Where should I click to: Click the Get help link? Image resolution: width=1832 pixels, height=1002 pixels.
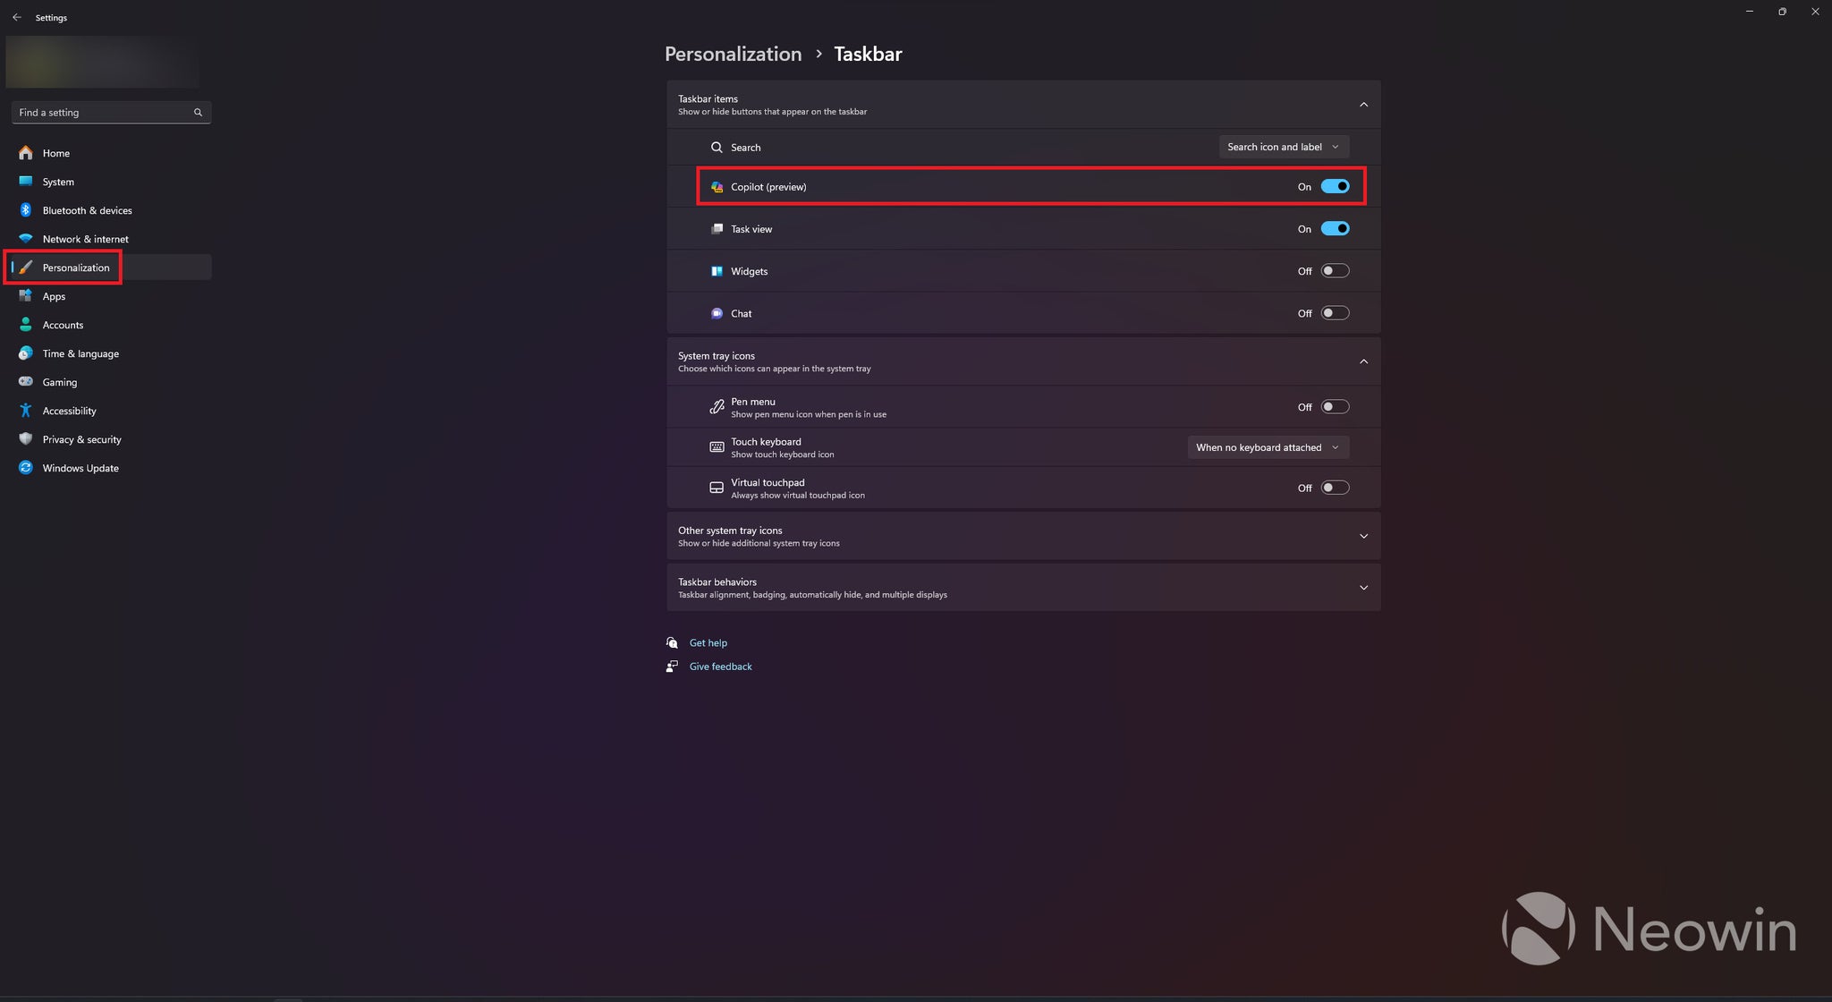click(x=707, y=641)
